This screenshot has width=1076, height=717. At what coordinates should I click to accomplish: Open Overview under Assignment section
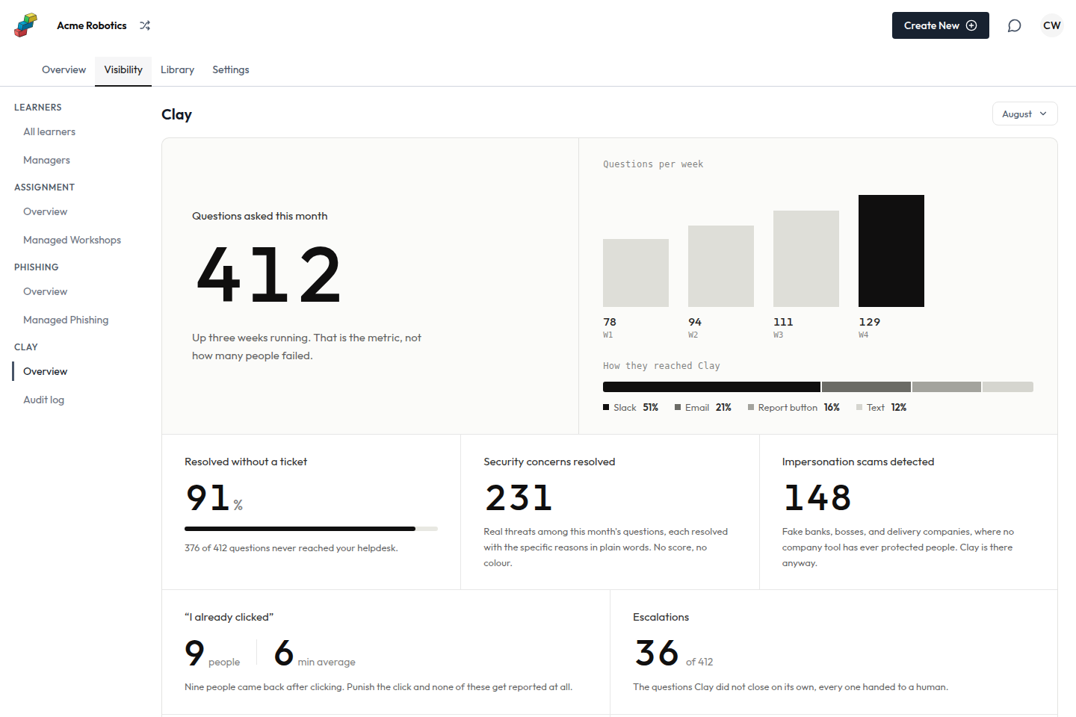point(45,211)
